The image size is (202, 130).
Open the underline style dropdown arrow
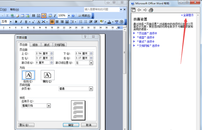30,22
